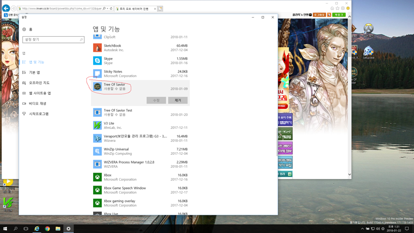
Task: Close the '트리 오브 세이비어 인벤' browser tab
Action: [155, 9]
